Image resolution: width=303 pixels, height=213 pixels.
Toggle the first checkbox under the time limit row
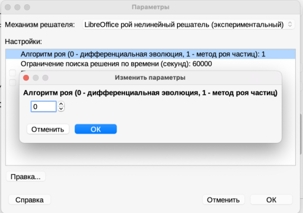[x=13, y=73]
